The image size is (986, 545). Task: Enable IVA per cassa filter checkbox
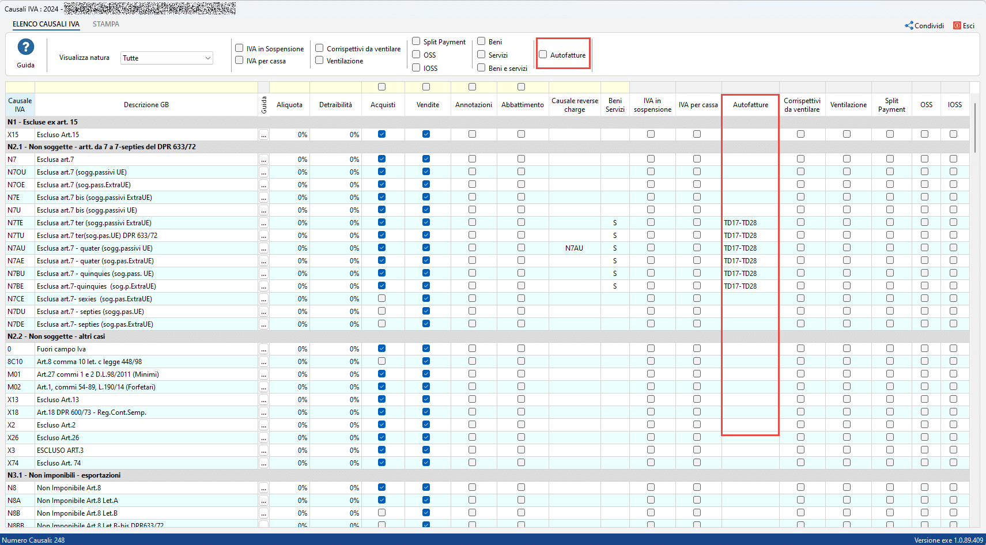point(239,60)
